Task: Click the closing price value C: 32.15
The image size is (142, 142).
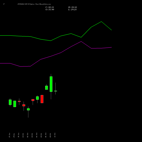Action: tap(50, 7)
